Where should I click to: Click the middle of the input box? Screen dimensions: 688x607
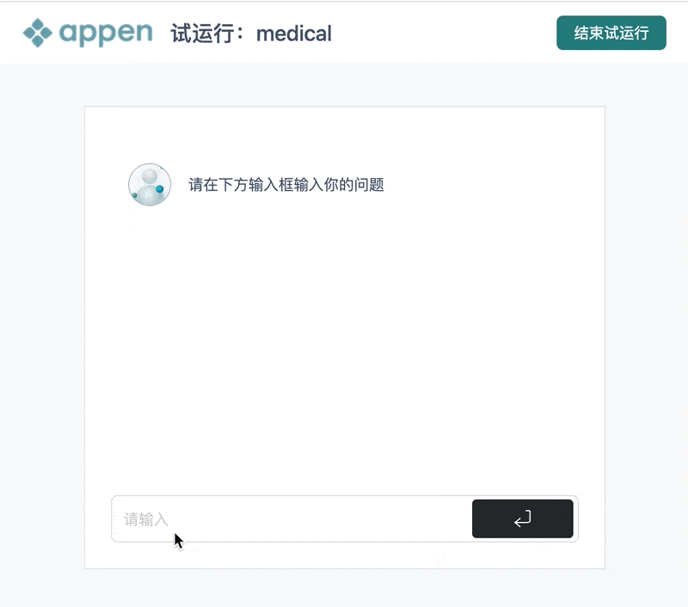(292, 518)
